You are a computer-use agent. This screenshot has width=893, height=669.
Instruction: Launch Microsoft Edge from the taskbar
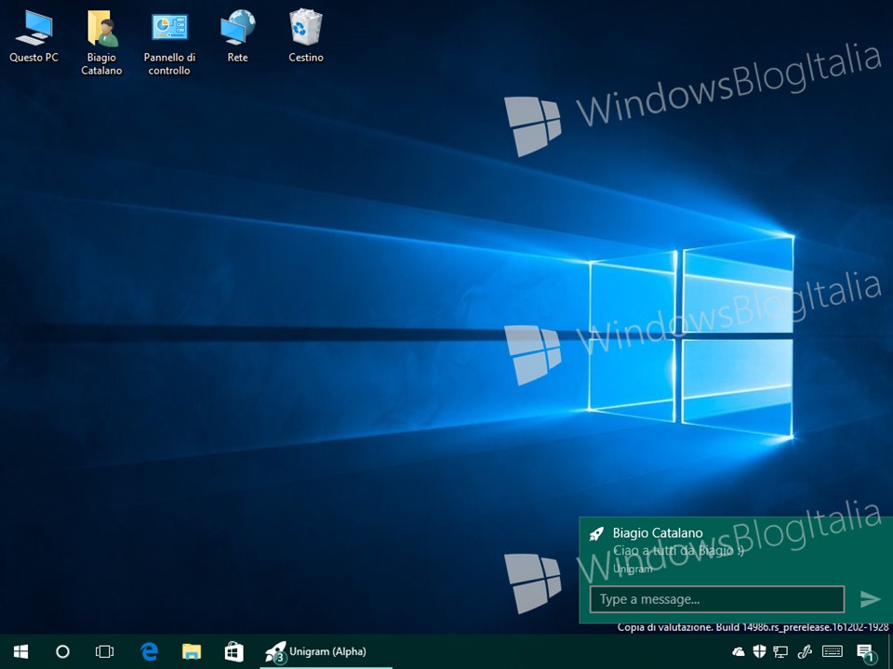149,651
